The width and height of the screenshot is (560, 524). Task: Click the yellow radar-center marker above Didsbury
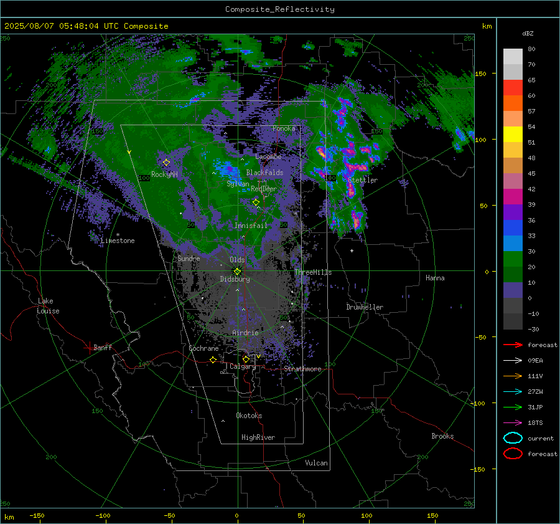[237, 272]
